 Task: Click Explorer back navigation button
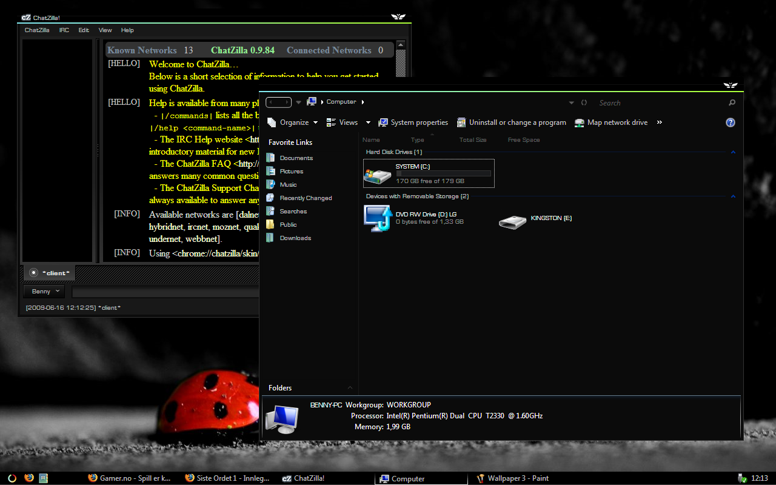[x=272, y=102]
